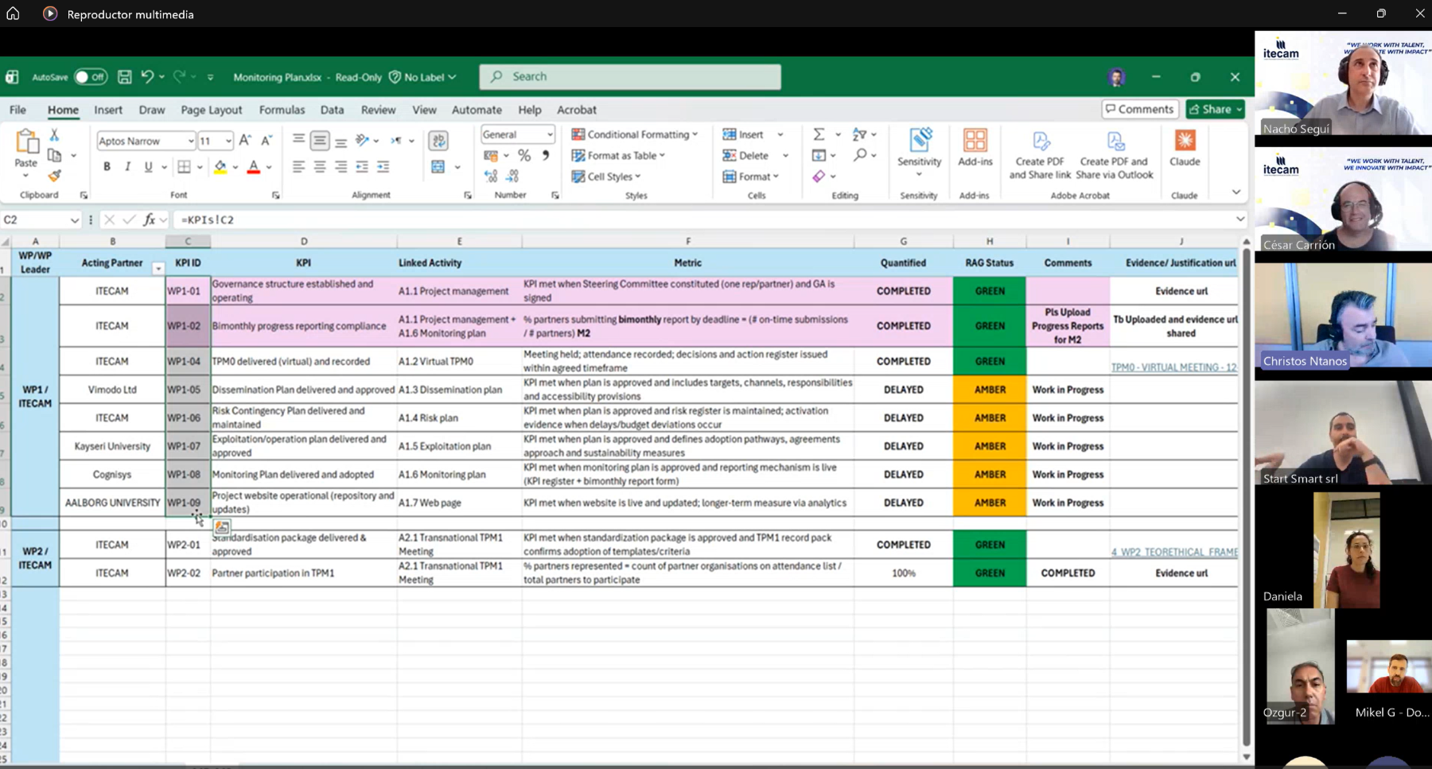This screenshot has height=769, width=1432.
Task: Click Create PDF and Share link
Action: coord(1040,156)
